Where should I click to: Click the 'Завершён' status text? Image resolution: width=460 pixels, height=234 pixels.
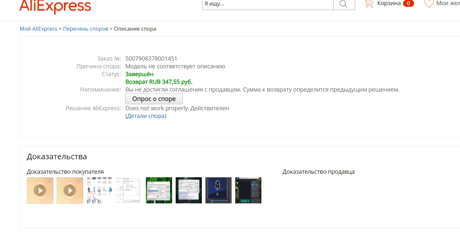point(139,74)
